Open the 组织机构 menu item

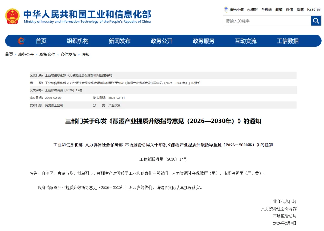click(77, 41)
